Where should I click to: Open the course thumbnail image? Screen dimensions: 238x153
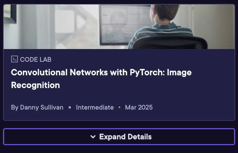tap(119, 27)
